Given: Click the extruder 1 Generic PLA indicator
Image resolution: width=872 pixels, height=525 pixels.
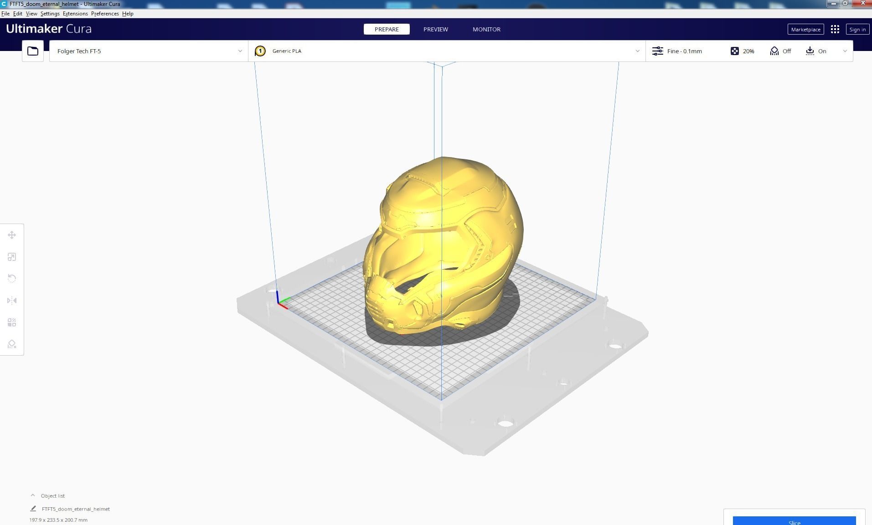Looking at the screenshot, I should point(260,51).
